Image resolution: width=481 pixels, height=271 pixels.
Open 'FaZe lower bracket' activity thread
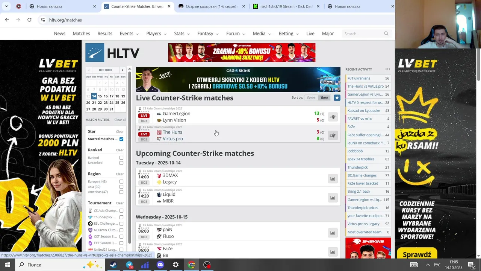[363, 183]
